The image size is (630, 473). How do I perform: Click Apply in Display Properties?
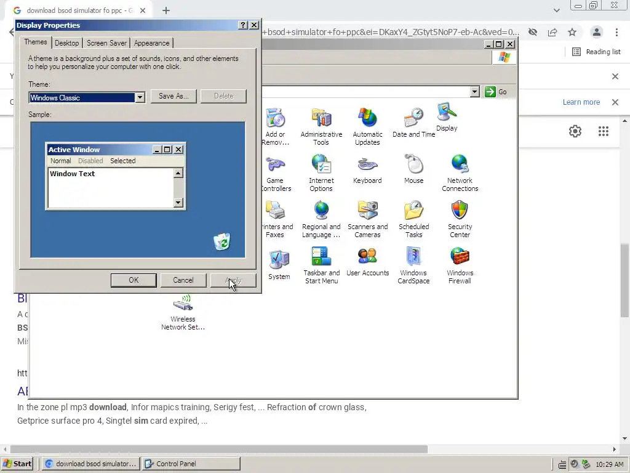coord(233,280)
